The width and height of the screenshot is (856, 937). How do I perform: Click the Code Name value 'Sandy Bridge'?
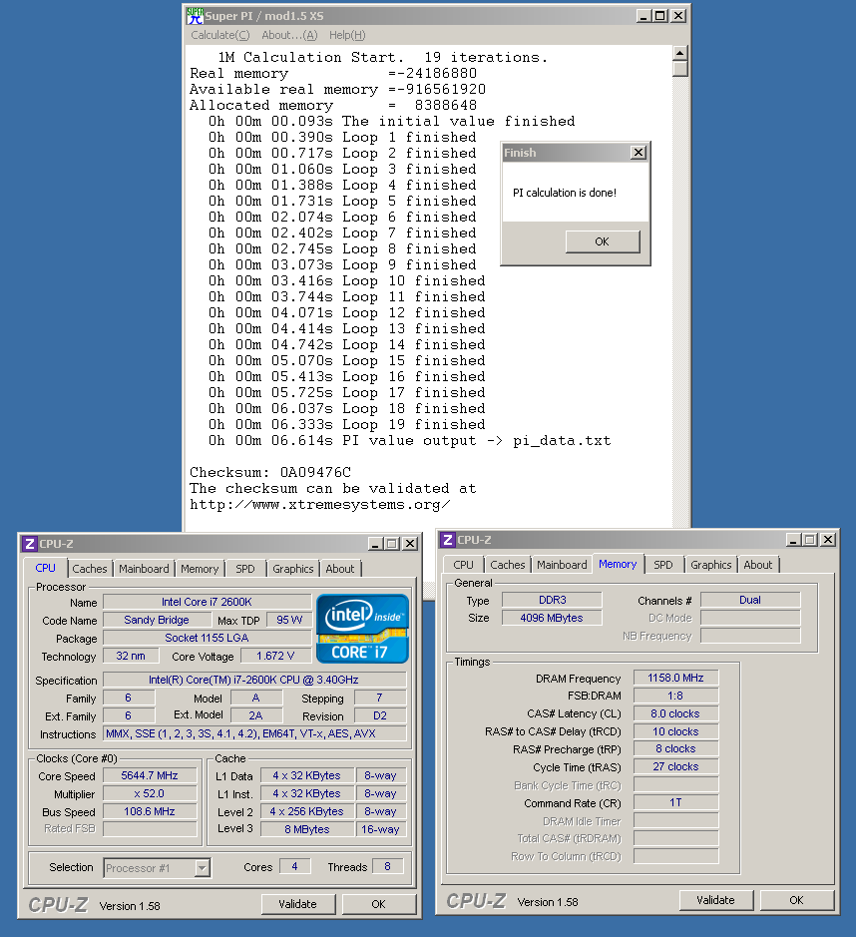[x=157, y=621]
